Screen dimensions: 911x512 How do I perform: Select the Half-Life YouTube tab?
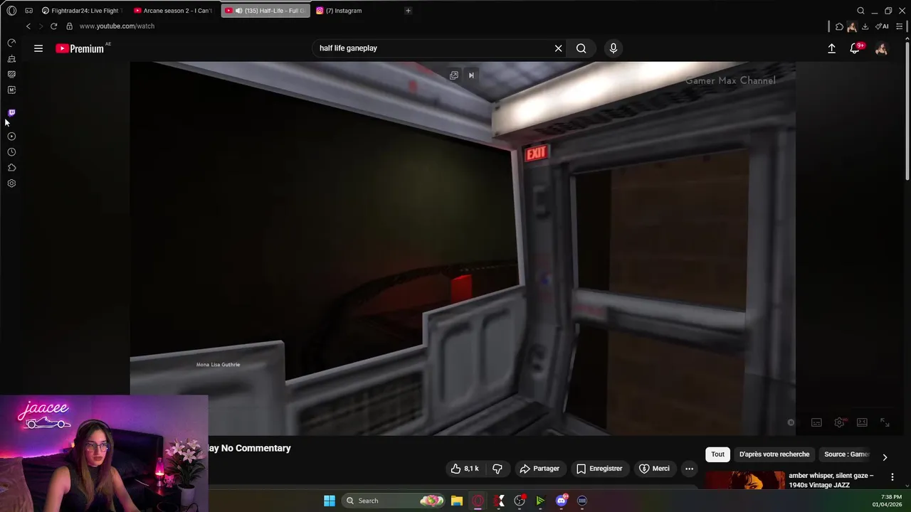[265, 11]
